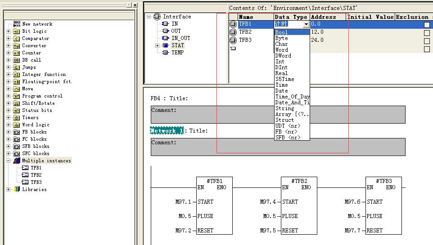Choose Bool from the data type list
This screenshot has height=245, width=433.
click(x=282, y=32)
